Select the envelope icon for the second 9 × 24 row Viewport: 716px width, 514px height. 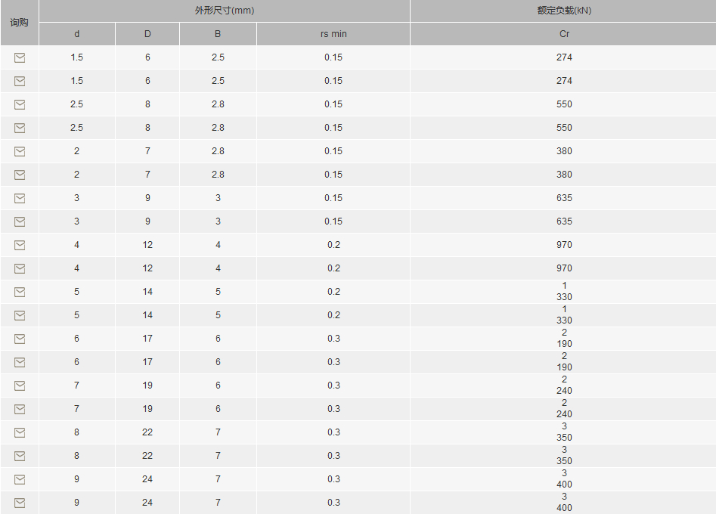20,503
